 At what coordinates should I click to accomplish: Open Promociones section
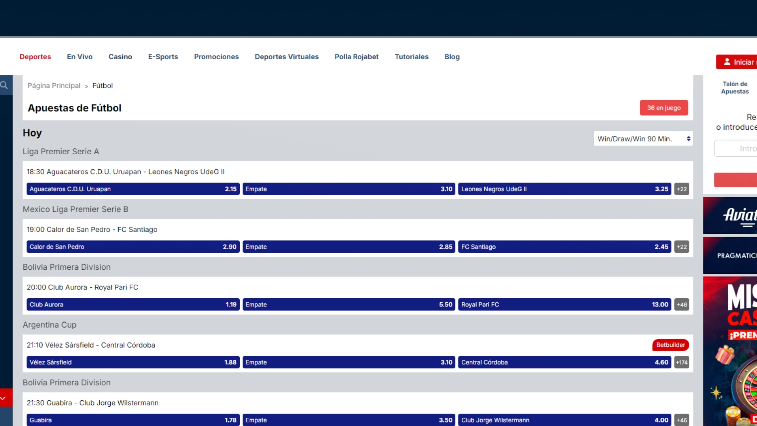216,57
